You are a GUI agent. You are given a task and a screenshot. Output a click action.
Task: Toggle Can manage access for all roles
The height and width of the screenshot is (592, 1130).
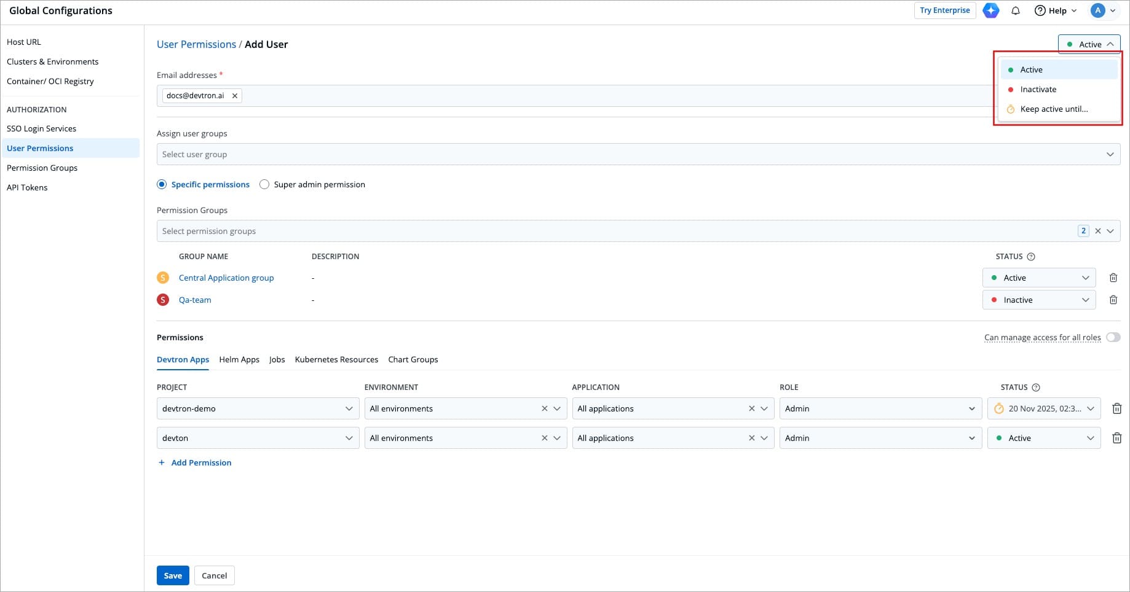click(x=1113, y=337)
